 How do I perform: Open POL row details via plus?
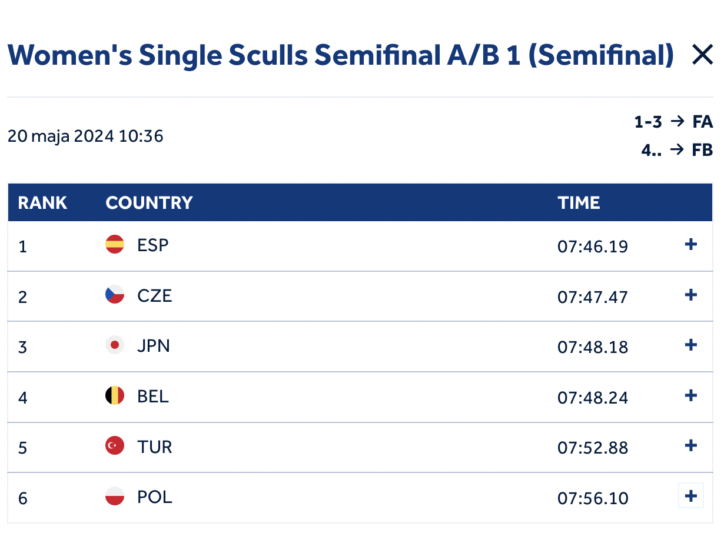(x=691, y=497)
